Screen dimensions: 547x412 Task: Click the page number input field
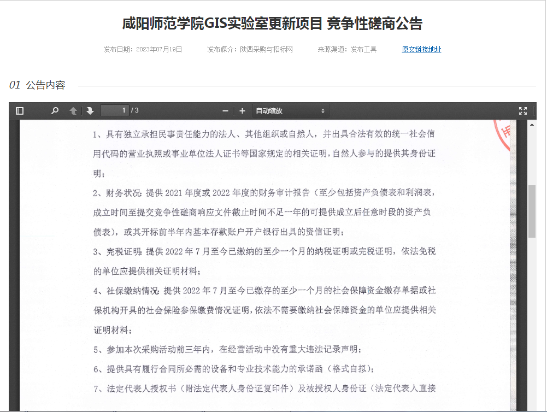(114, 110)
